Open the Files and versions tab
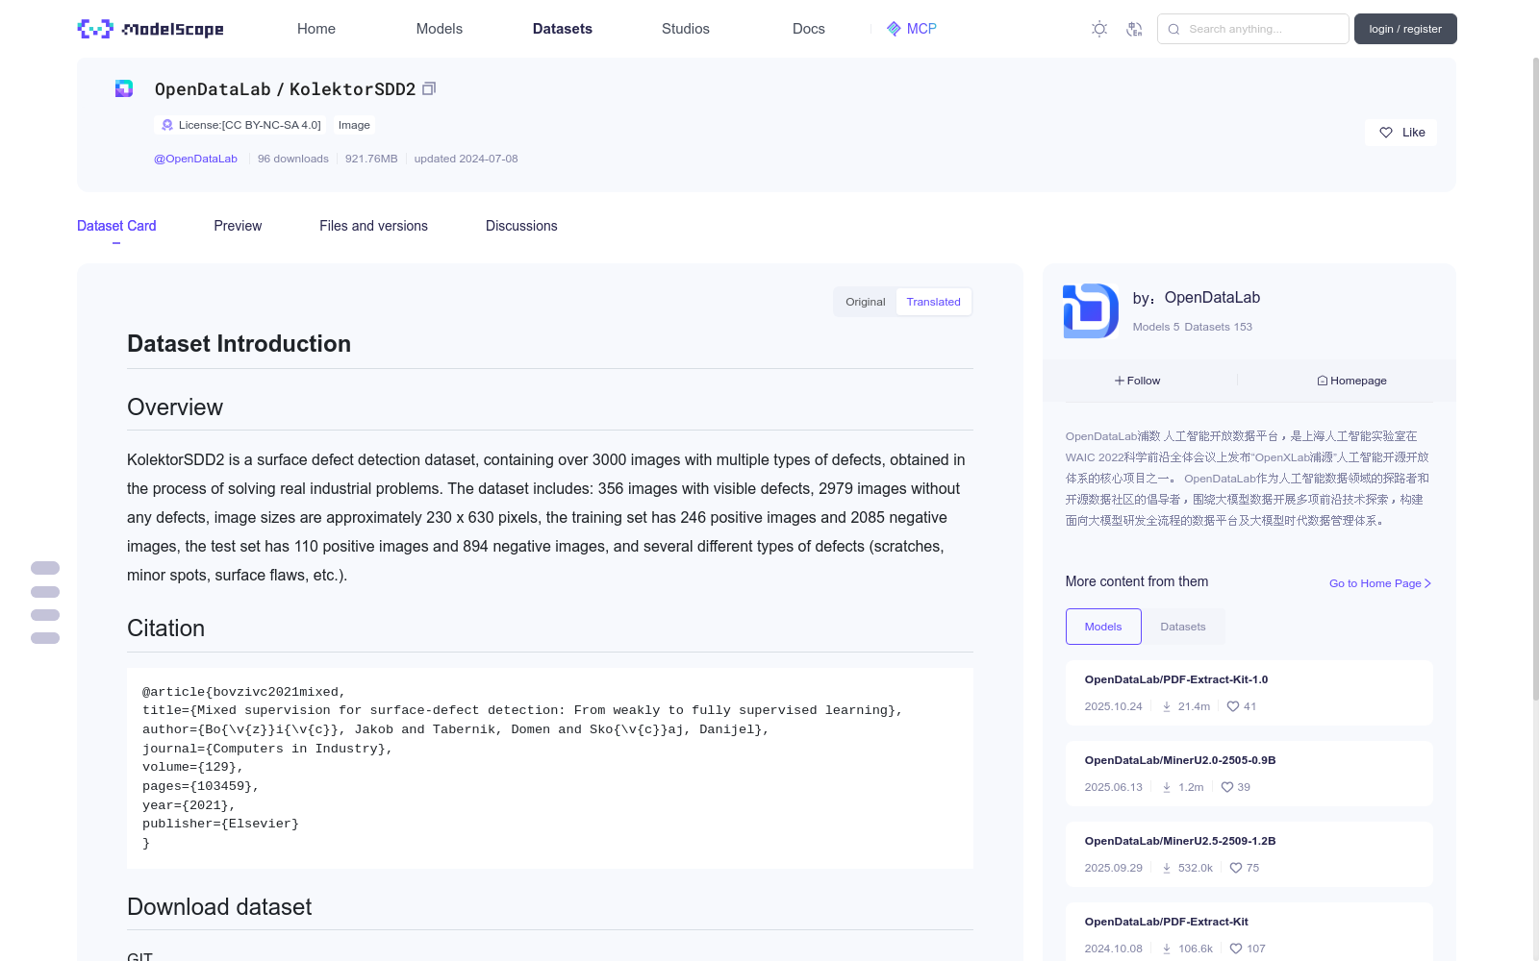This screenshot has height=961, width=1539. [x=373, y=226]
